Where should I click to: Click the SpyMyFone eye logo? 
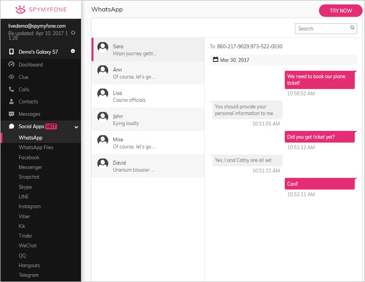pyautogui.click(x=20, y=9)
